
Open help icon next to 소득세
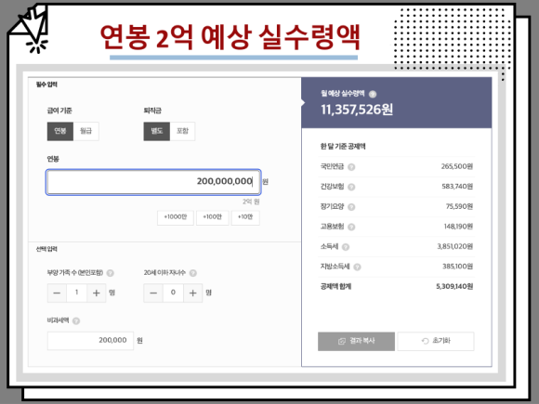346,247
